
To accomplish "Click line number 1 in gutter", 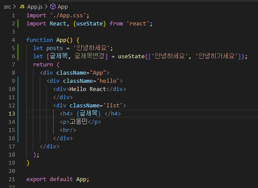I will pyautogui.click(x=13, y=16).
